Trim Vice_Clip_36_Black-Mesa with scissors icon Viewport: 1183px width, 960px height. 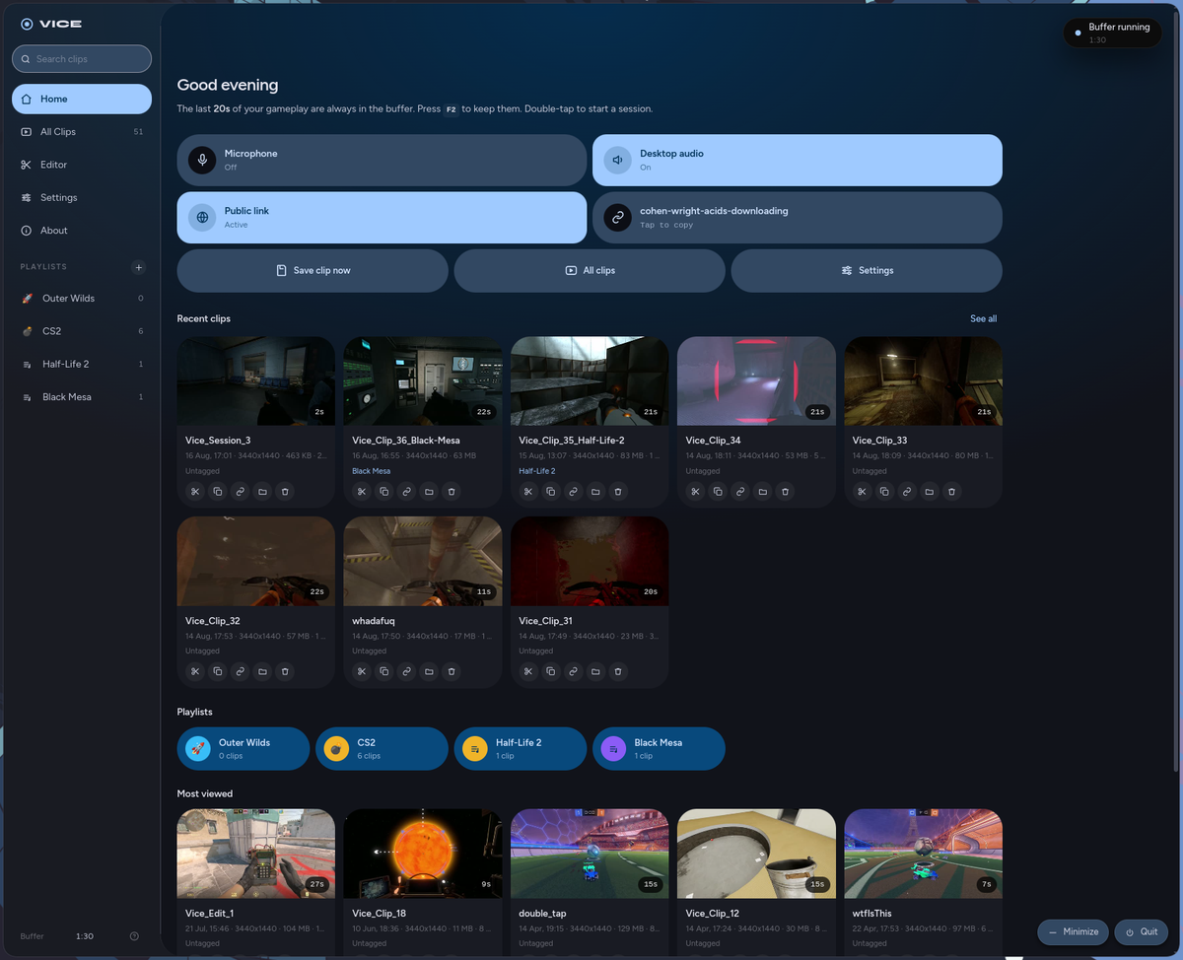362,491
